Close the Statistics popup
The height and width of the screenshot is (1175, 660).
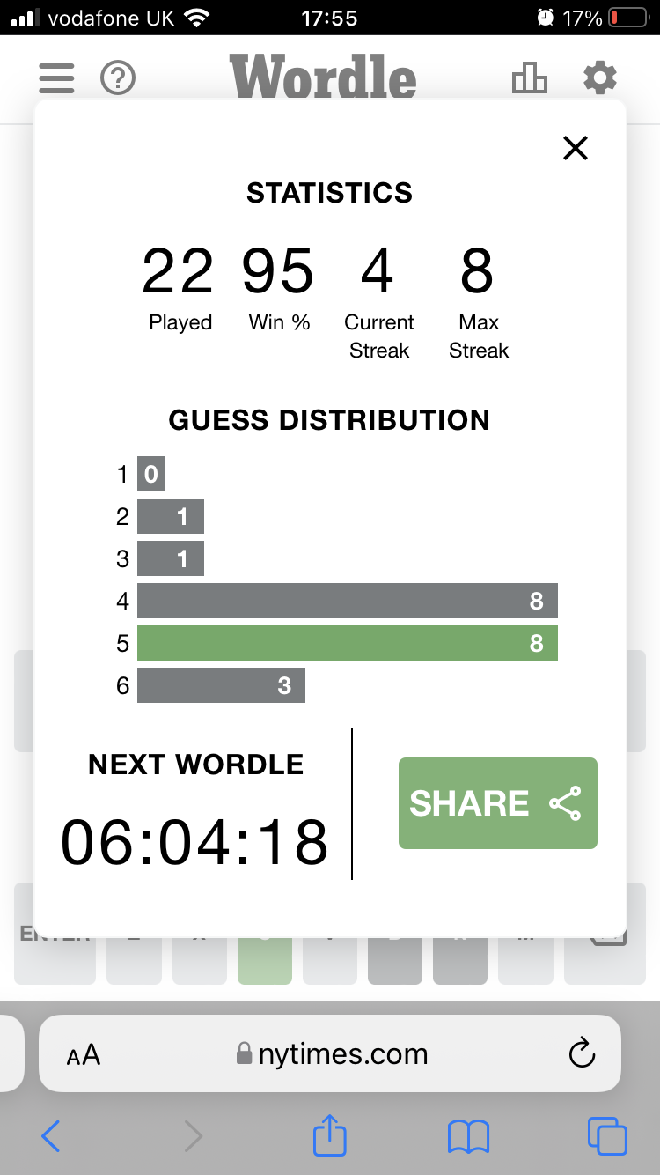point(575,148)
